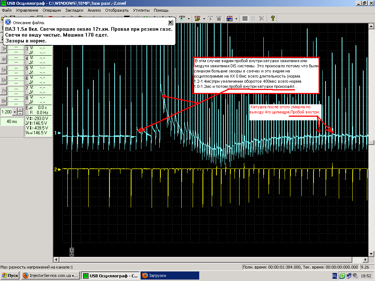Click channel 2 marker on waveform

pos(57,169)
